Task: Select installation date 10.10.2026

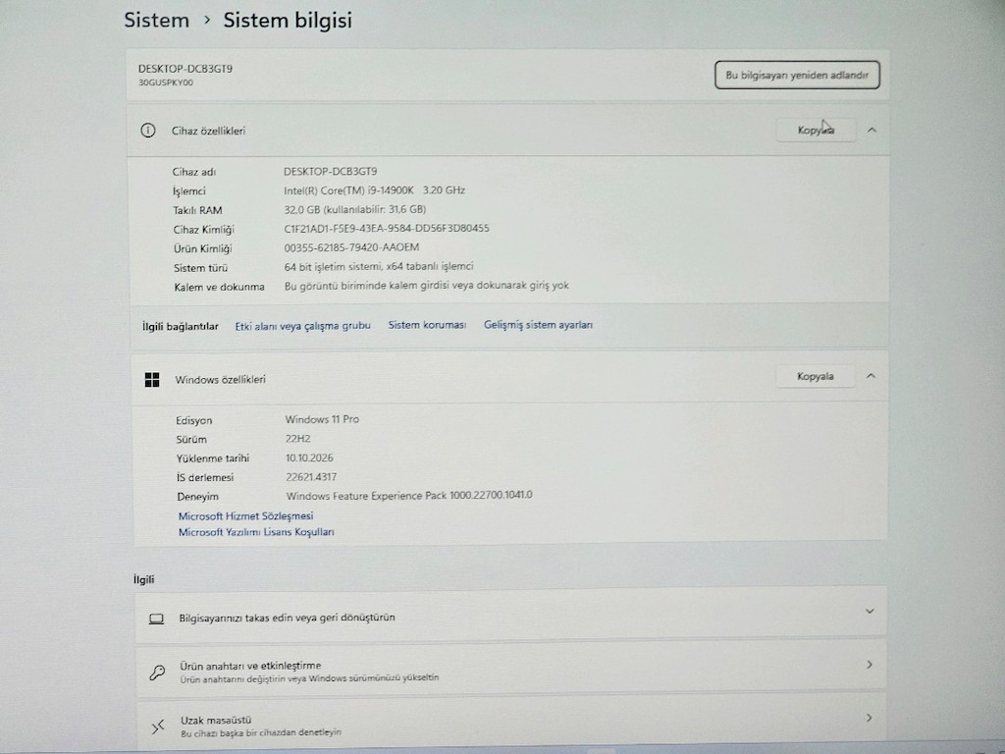Action: click(309, 458)
